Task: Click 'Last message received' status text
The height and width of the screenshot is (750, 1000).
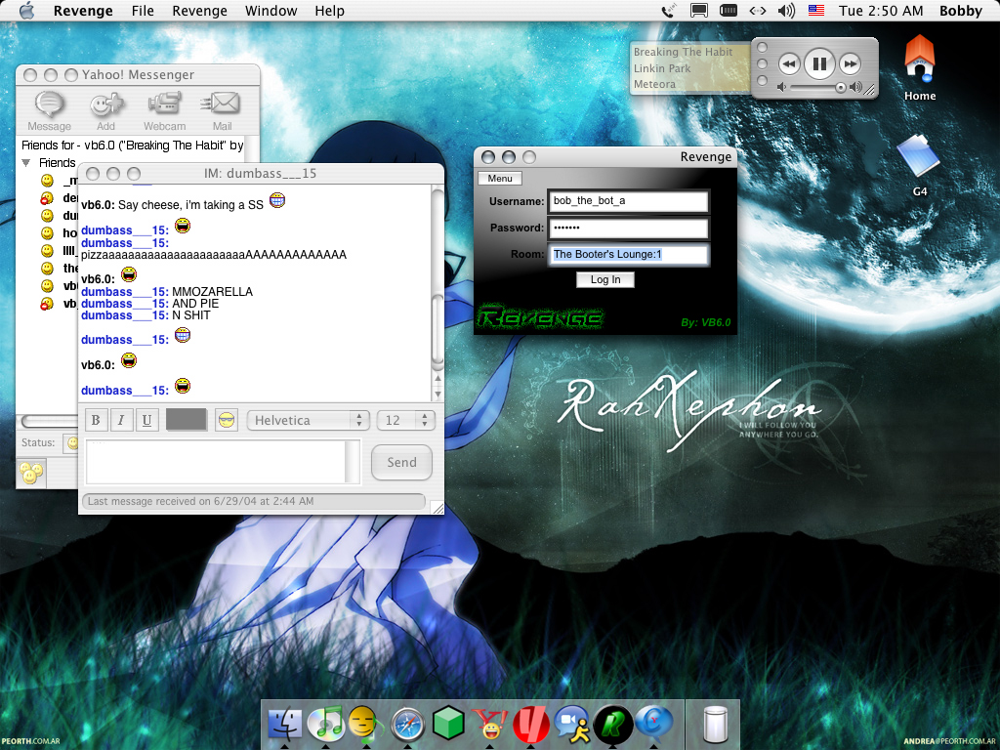Action: point(200,501)
